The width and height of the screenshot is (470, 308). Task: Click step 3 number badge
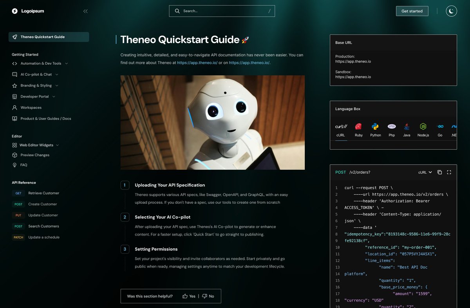[125, 249]
